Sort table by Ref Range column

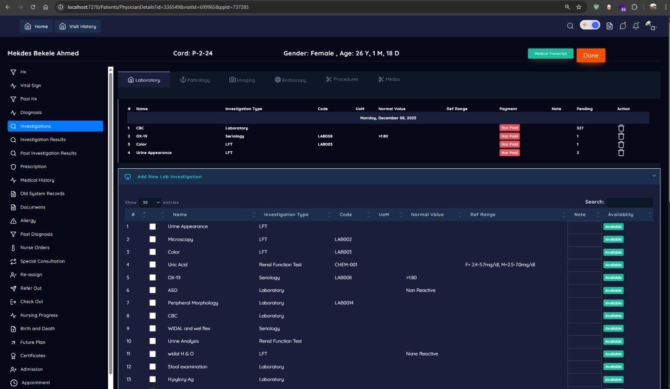(515, 214)
